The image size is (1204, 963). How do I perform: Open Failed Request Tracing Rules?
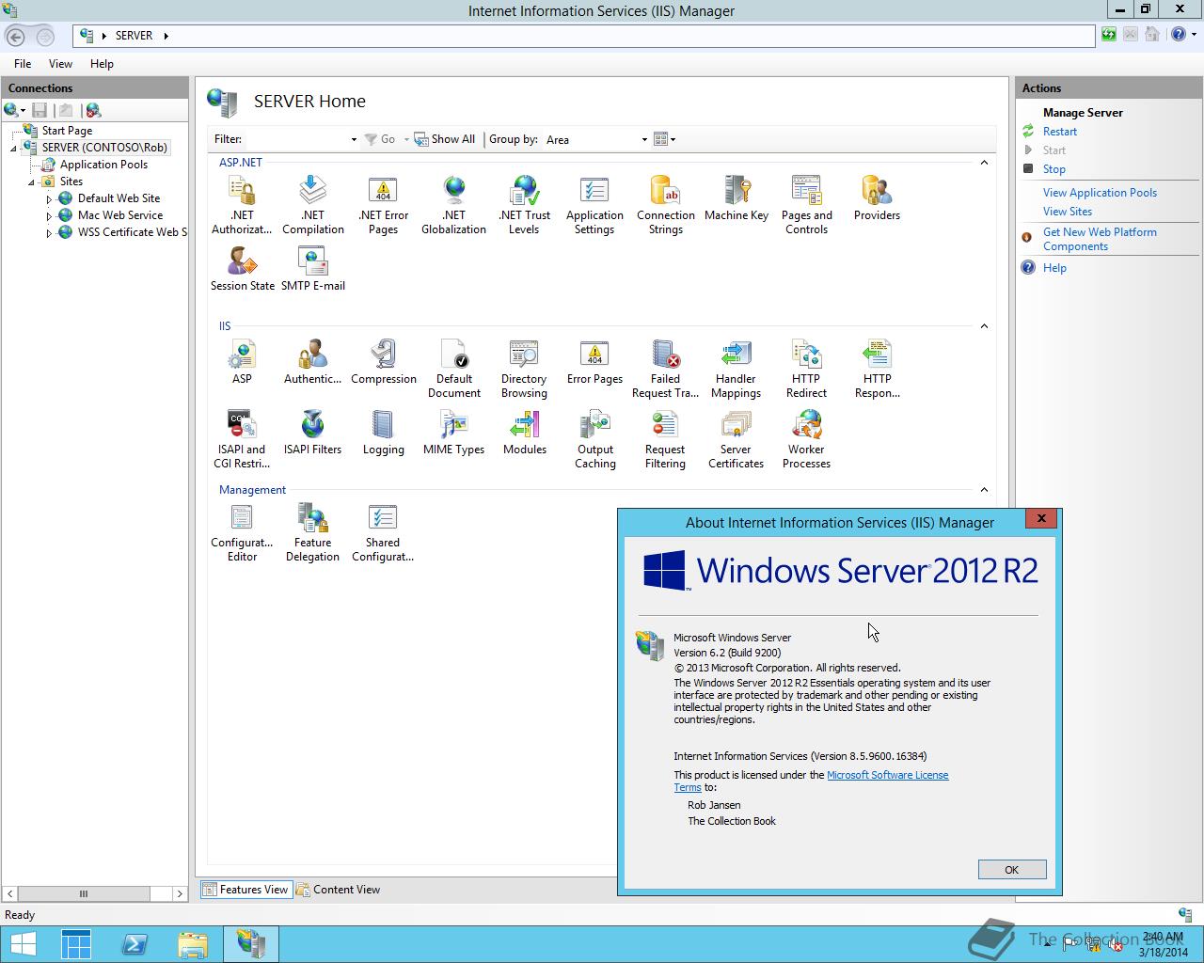click(x=665, y=369)
